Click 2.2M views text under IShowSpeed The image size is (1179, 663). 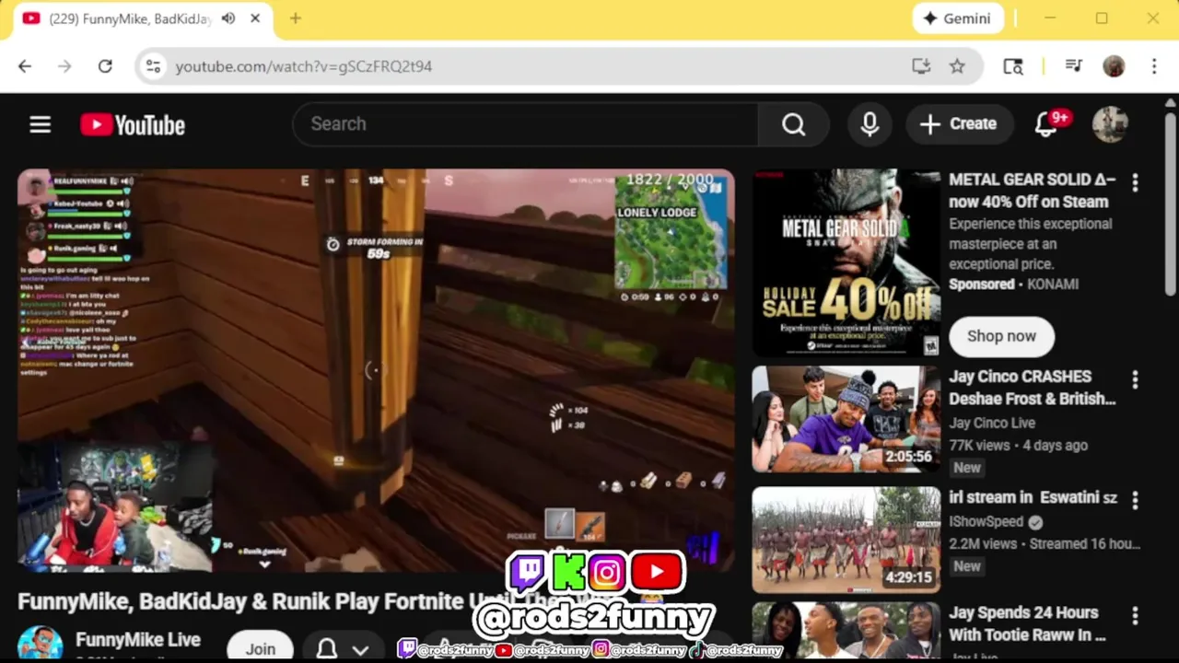(984, 544)
